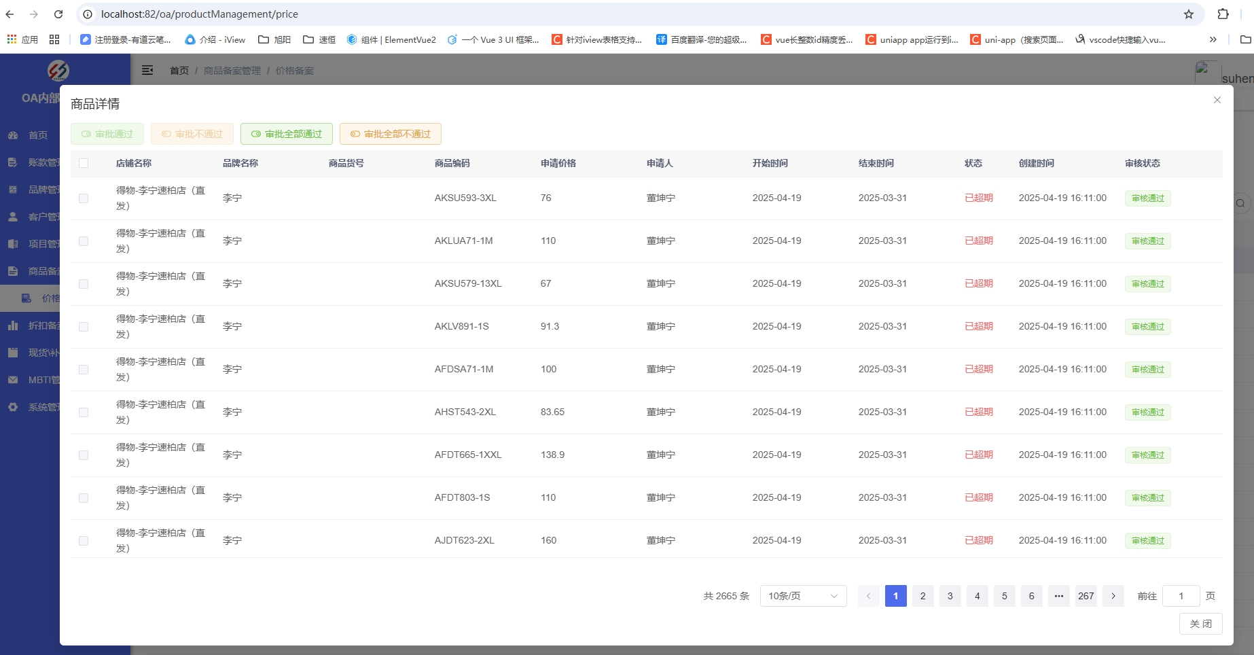Open the browser extensions puzzle icon

click(x=1223, y=14)
